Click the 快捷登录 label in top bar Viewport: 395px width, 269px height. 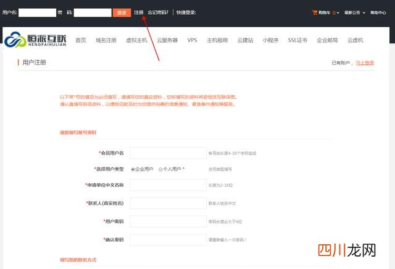click(x=186, y=12)
